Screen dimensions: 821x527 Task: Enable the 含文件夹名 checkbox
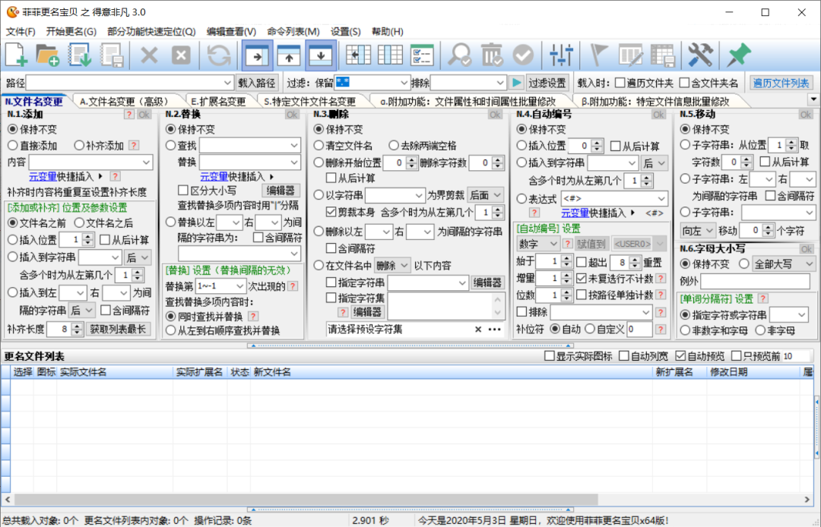click(684, 83)
